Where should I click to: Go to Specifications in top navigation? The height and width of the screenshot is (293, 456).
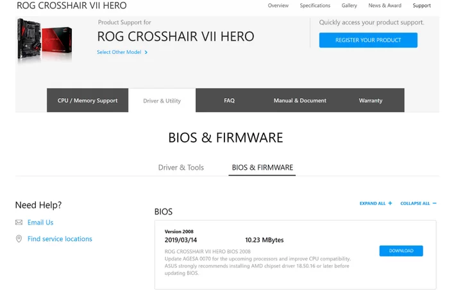coord(315,6)
